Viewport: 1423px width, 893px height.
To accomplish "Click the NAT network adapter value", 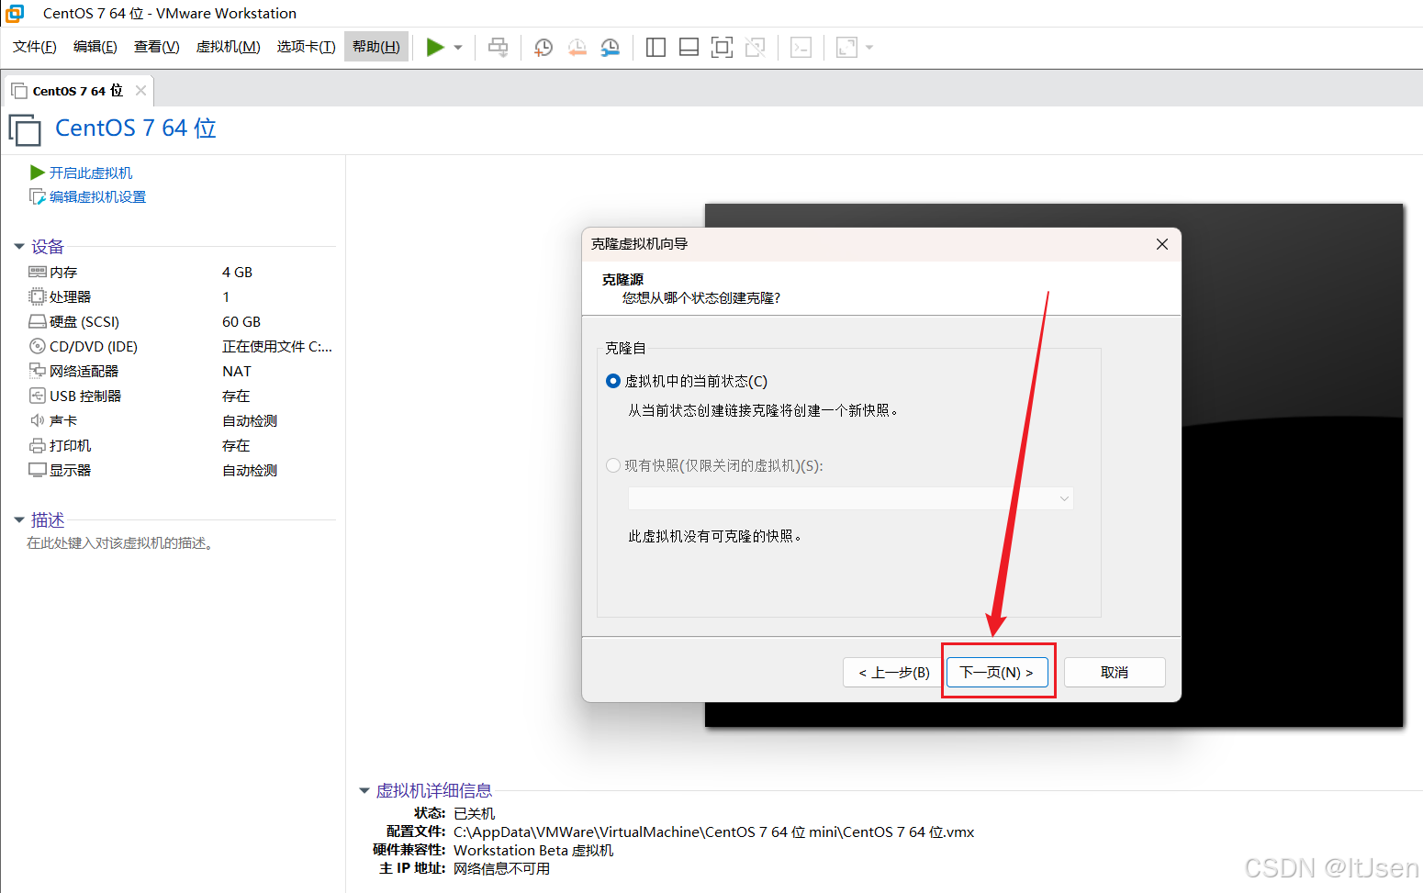I will click(236, 371).
